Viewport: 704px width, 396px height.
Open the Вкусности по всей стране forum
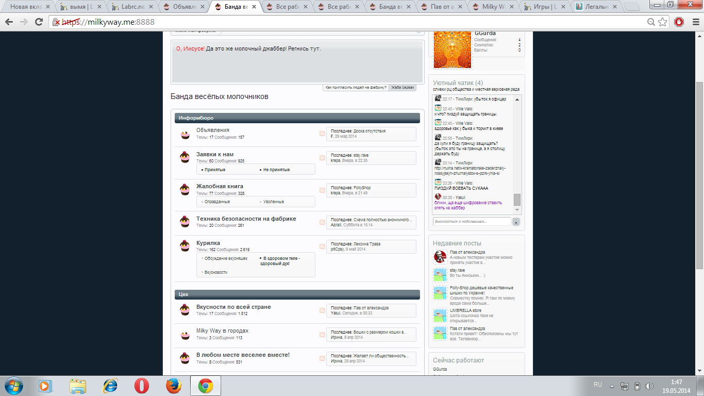(x=233, y=307)
